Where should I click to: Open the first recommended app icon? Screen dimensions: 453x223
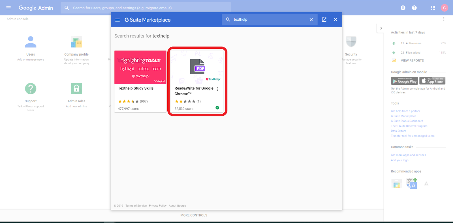point(396,184)
